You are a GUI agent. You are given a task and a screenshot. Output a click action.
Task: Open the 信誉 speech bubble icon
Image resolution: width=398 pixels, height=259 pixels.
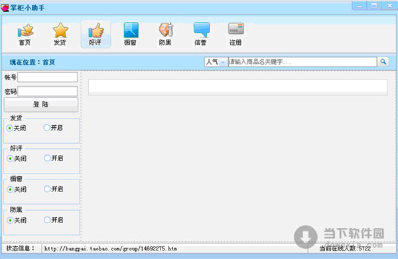pyautogui.click(x=201, y=34)
